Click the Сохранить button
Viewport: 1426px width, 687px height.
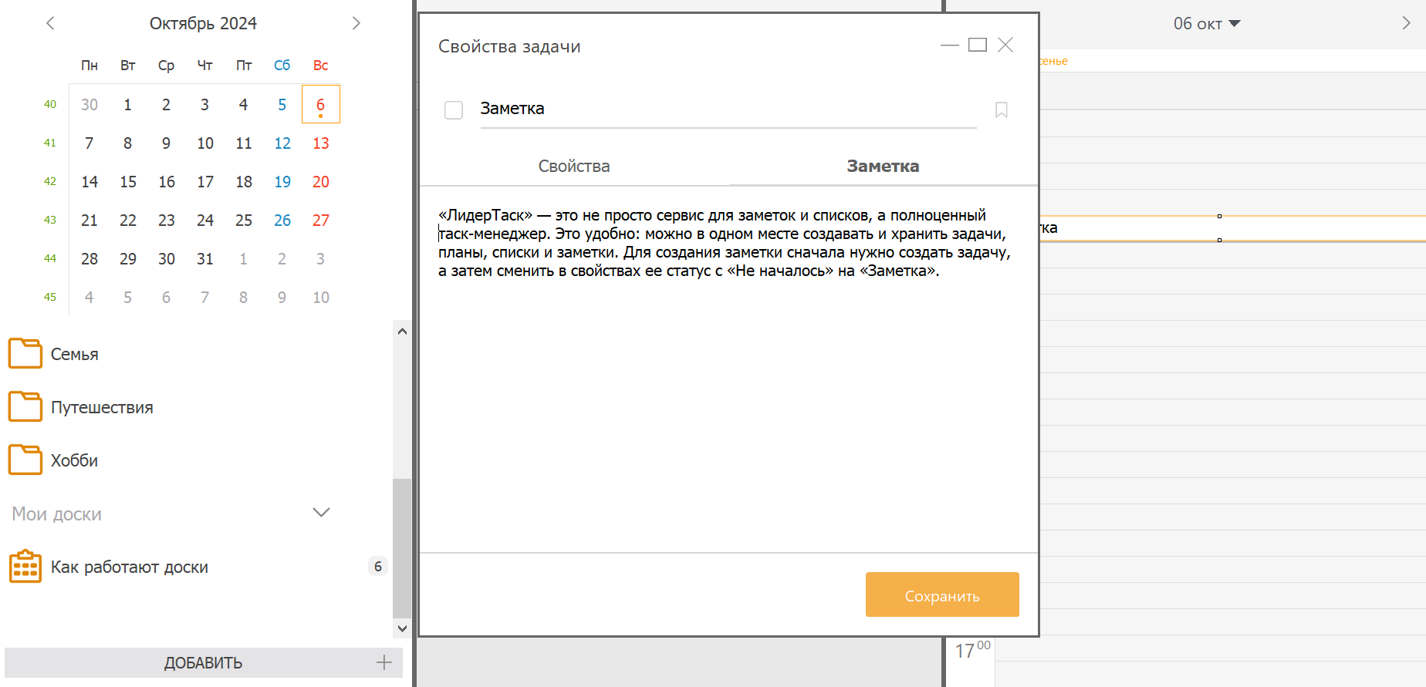tap(942, 594)
